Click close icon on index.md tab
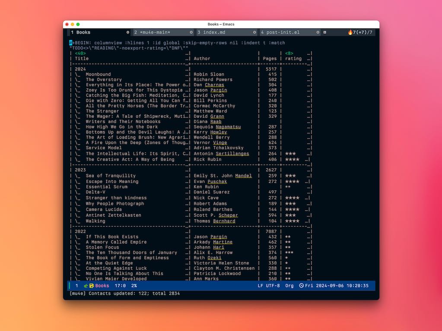442x331 pixels. pyautogui.click(x=254, y=32)
